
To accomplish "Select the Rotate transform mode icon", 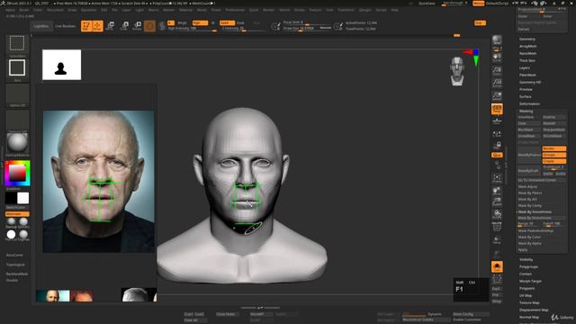I will tap(137, 26).
